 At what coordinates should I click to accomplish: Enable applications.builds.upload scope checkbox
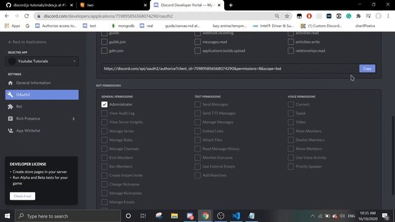(197, 51)
